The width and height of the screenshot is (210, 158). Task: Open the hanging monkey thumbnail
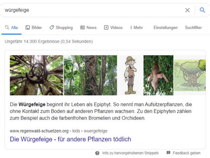[158, 75]
